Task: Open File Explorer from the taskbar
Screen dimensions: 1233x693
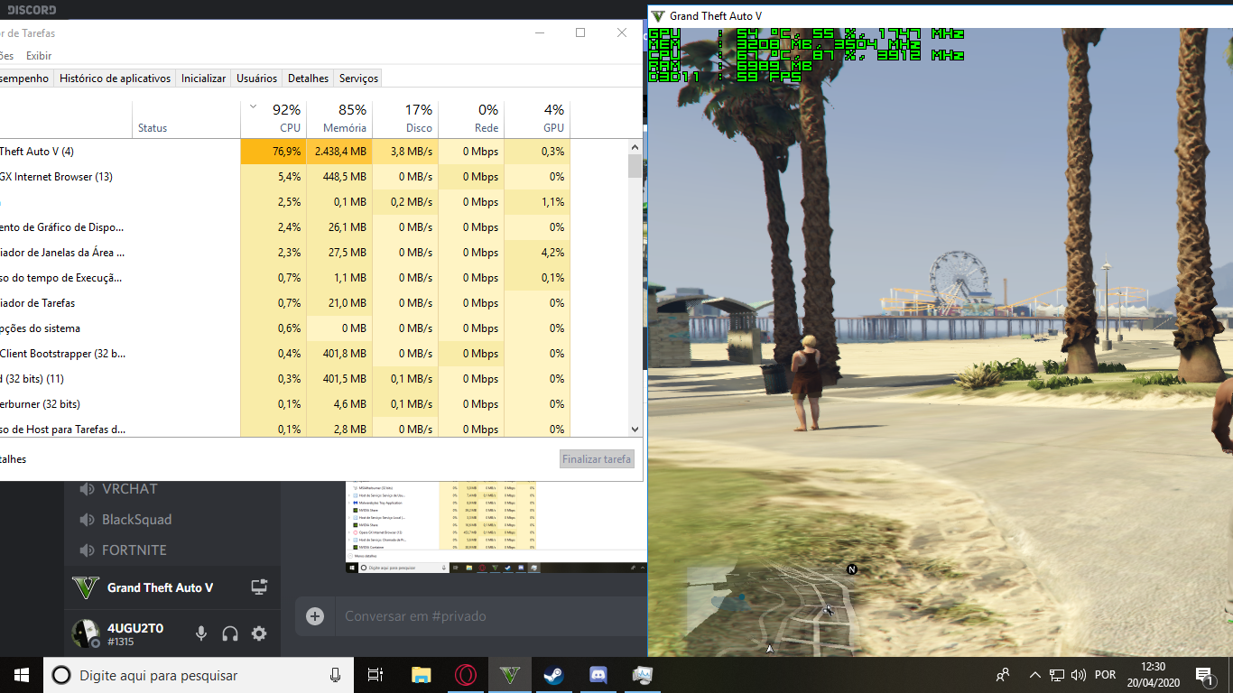Action: pyautogui.click(x=421, y=675)
